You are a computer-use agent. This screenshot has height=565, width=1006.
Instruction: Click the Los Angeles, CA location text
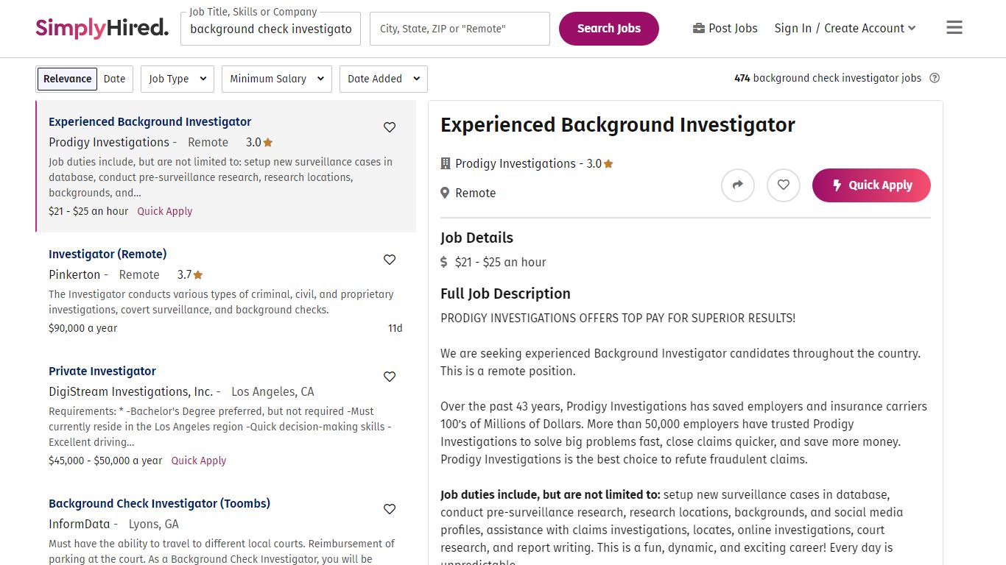(272, 391)
